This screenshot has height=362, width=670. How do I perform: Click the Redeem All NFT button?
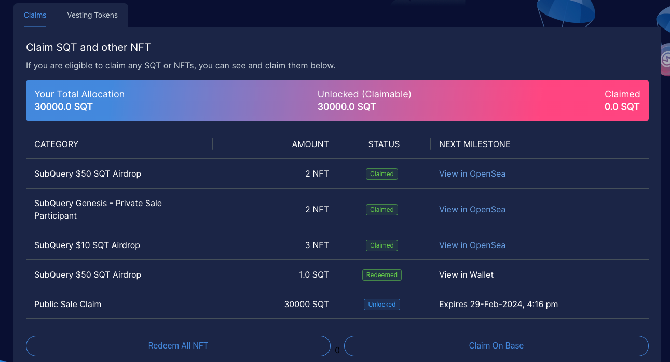coord(178,345)
